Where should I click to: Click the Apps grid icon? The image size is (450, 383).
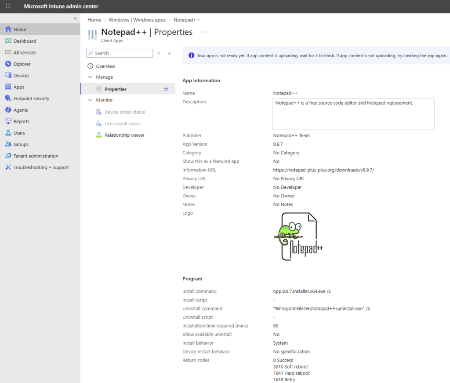[x=8, y=87]
